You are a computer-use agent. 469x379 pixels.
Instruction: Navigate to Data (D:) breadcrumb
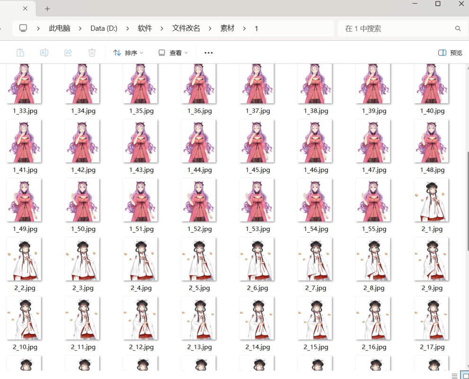click(x=104, y=28)
